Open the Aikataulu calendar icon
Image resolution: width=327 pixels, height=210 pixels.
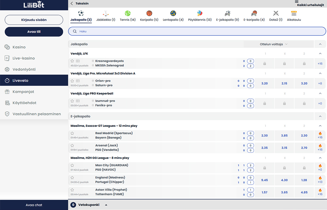[x=294, y=13]
